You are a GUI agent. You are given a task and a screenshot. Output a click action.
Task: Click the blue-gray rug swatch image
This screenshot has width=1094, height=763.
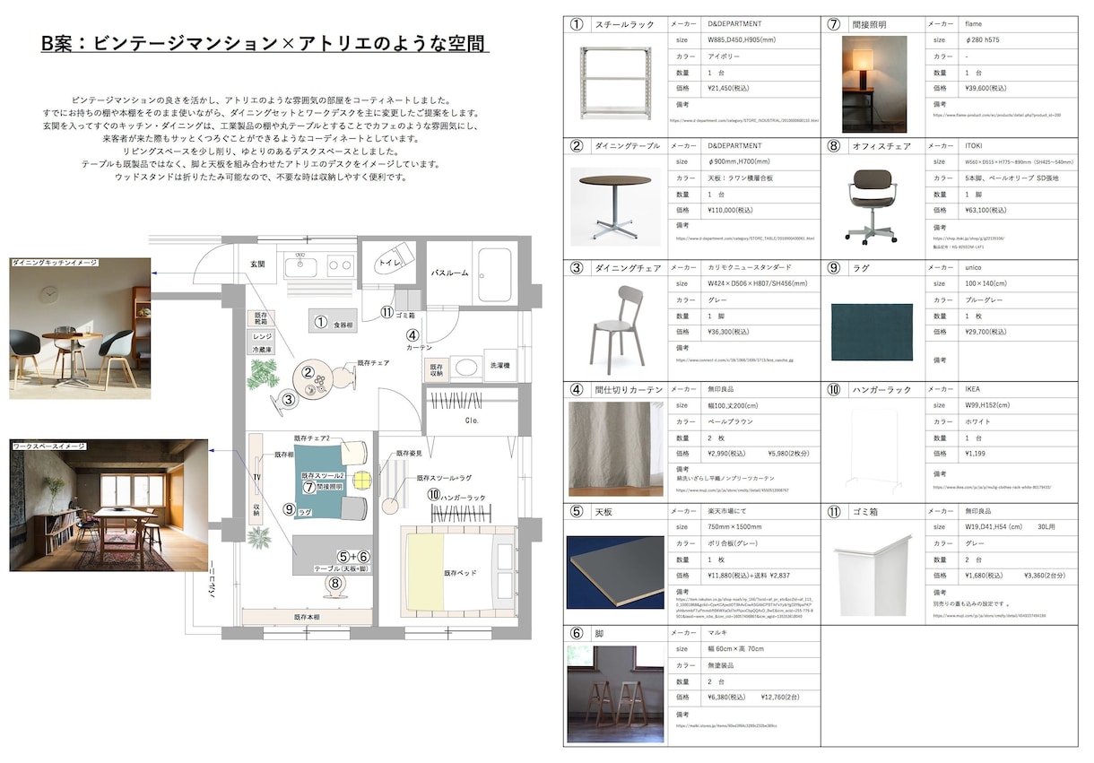pos(872,334)
